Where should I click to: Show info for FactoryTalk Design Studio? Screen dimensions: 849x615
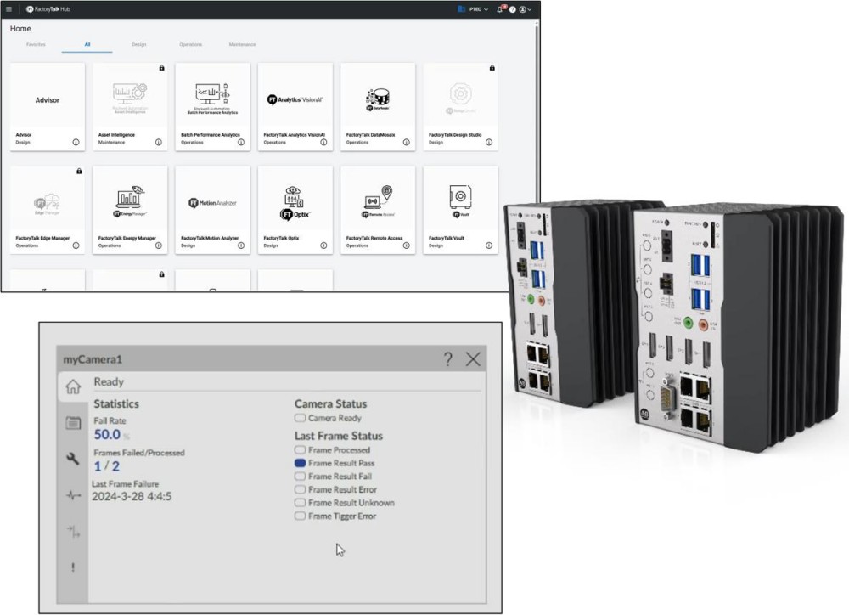[489, 143]
